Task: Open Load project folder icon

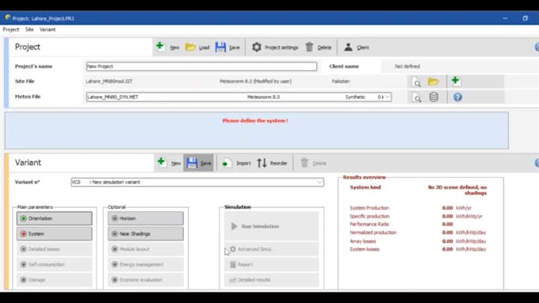Action: (x=190, y=47)
